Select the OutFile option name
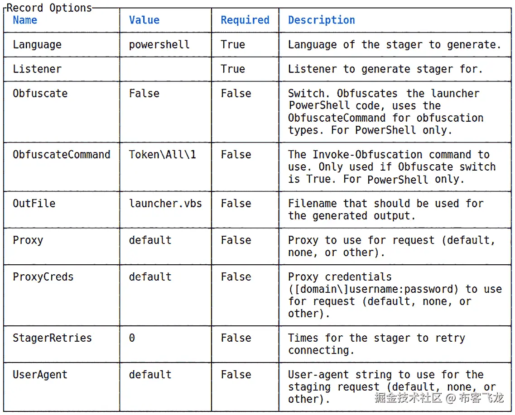Viewport: 515px width, 415px height. point(34,204)
